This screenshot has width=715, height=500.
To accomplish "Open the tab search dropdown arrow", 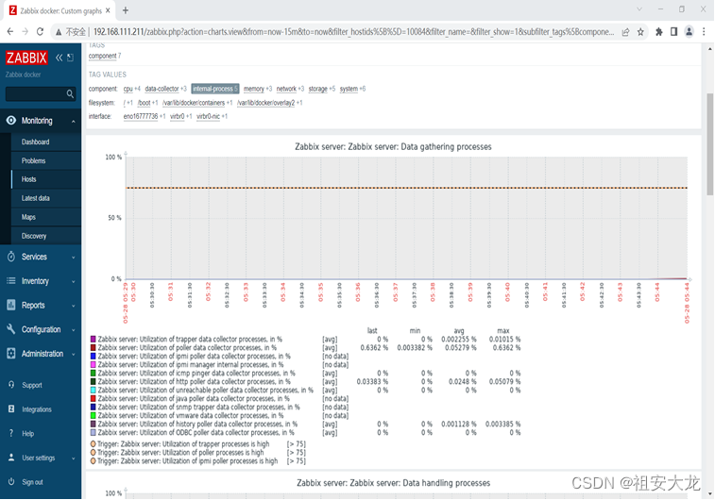I will tap(639, 9).
